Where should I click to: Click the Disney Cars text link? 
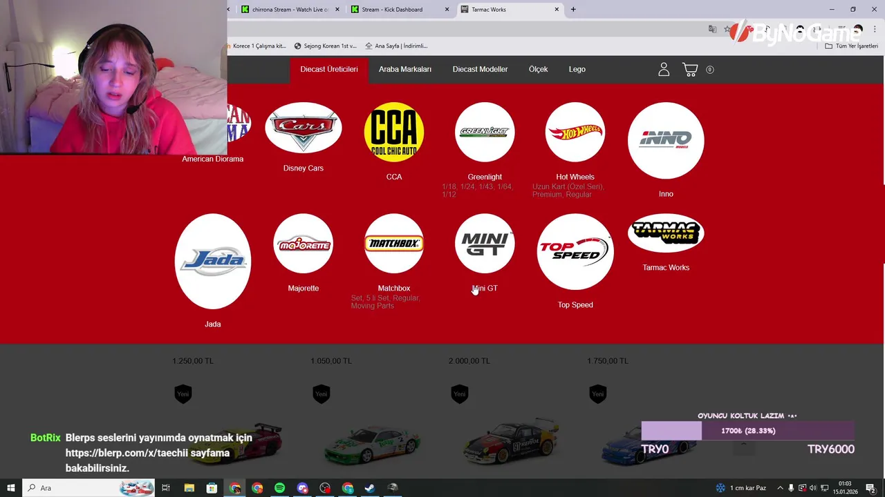(304, 168)
